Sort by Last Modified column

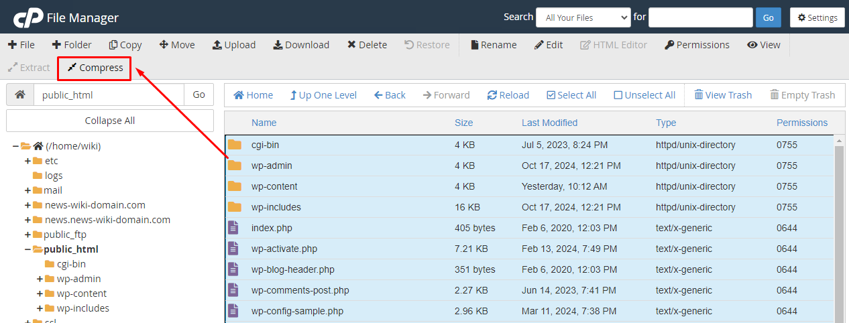(x=549, y=123)
